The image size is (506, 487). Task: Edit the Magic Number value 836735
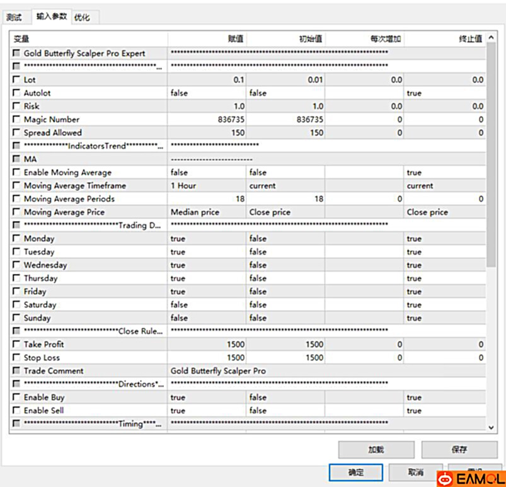(206, 120)
